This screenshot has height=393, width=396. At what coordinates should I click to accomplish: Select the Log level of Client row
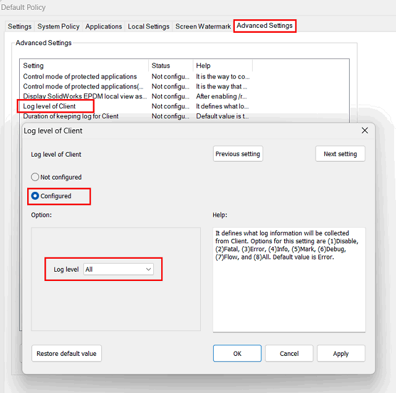click(x=56, y=106)
